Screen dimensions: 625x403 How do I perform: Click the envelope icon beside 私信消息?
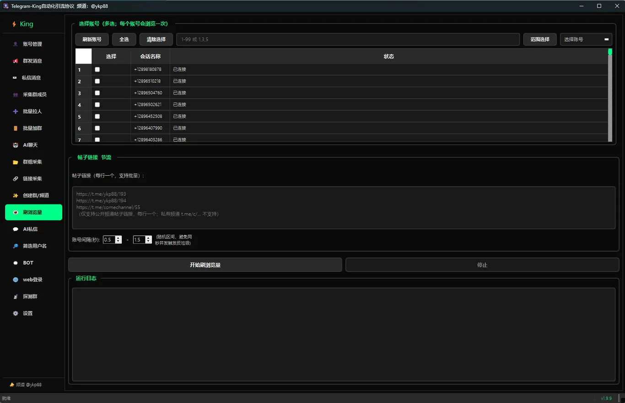[15, 78]
